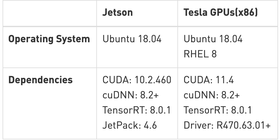Click the CUDA: 10.2.460 dependency line
The height and width of the screenshot is (140, 280).
pos(137,80)
